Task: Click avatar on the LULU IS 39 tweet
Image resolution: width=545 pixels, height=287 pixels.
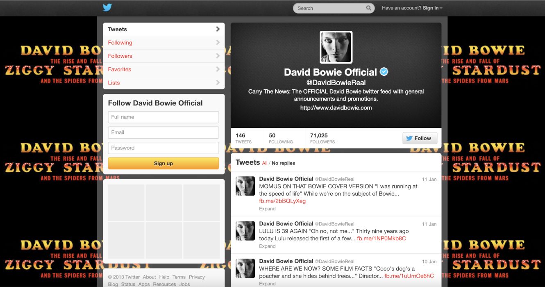Action: pyautogui.click(x=245, y=231)
